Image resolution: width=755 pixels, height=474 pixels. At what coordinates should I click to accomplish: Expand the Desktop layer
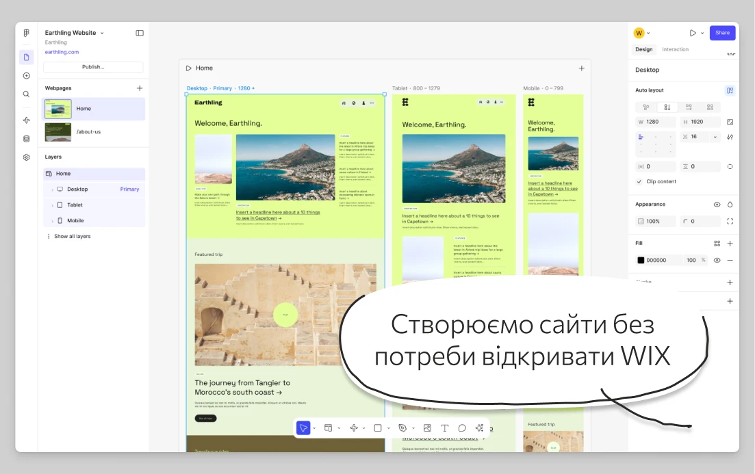click(52, 189)
